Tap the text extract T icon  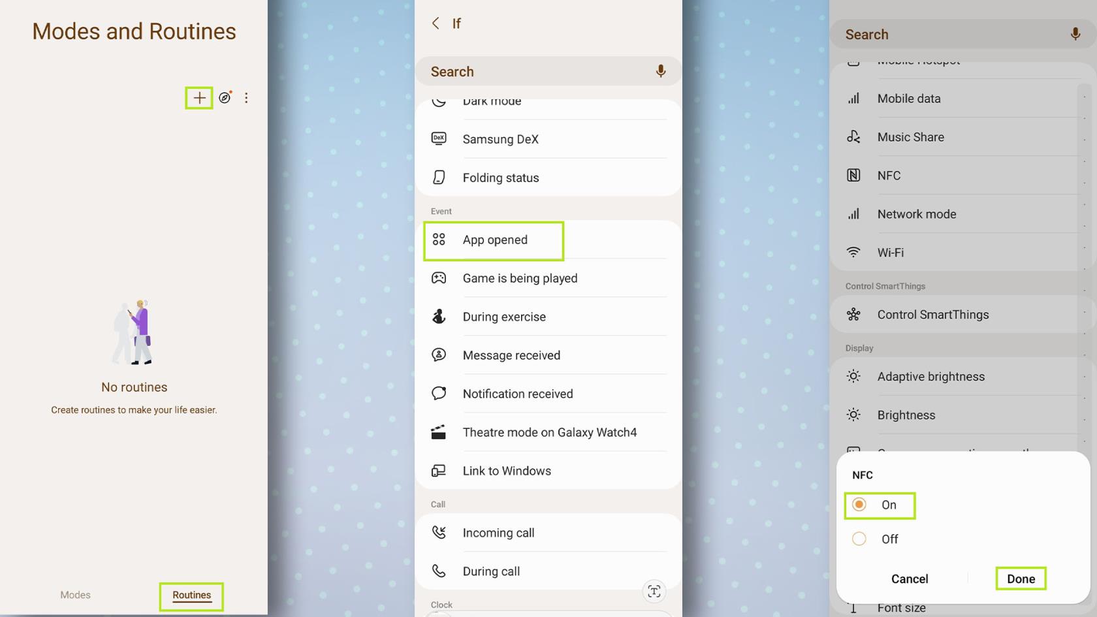click(x=654, y=592)
